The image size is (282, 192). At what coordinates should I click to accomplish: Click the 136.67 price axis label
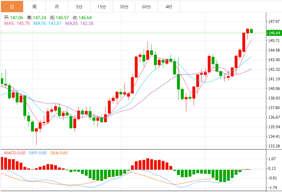(274, 117)
